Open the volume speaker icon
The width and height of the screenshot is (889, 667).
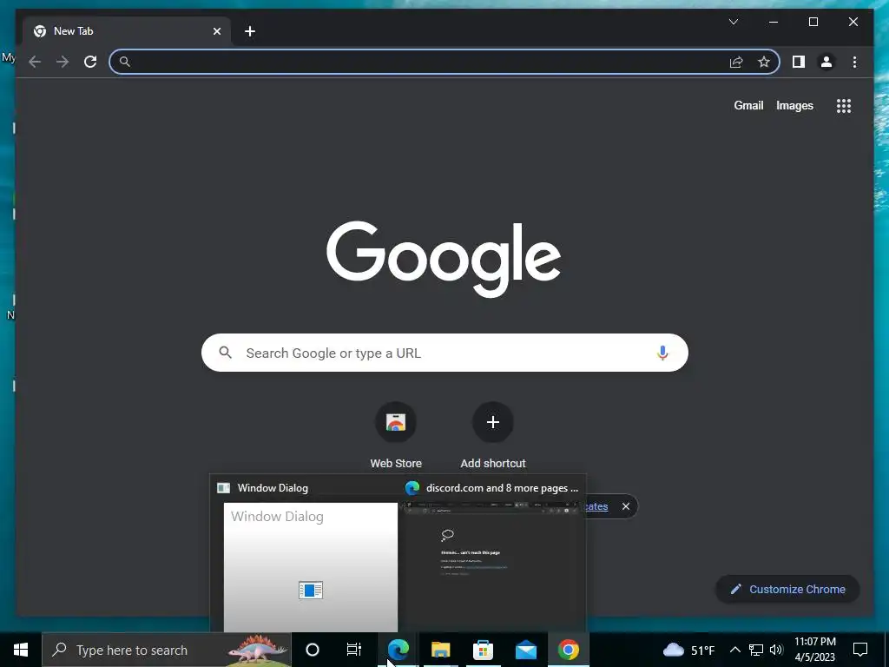pyautogui.click(x=776, y=650)
